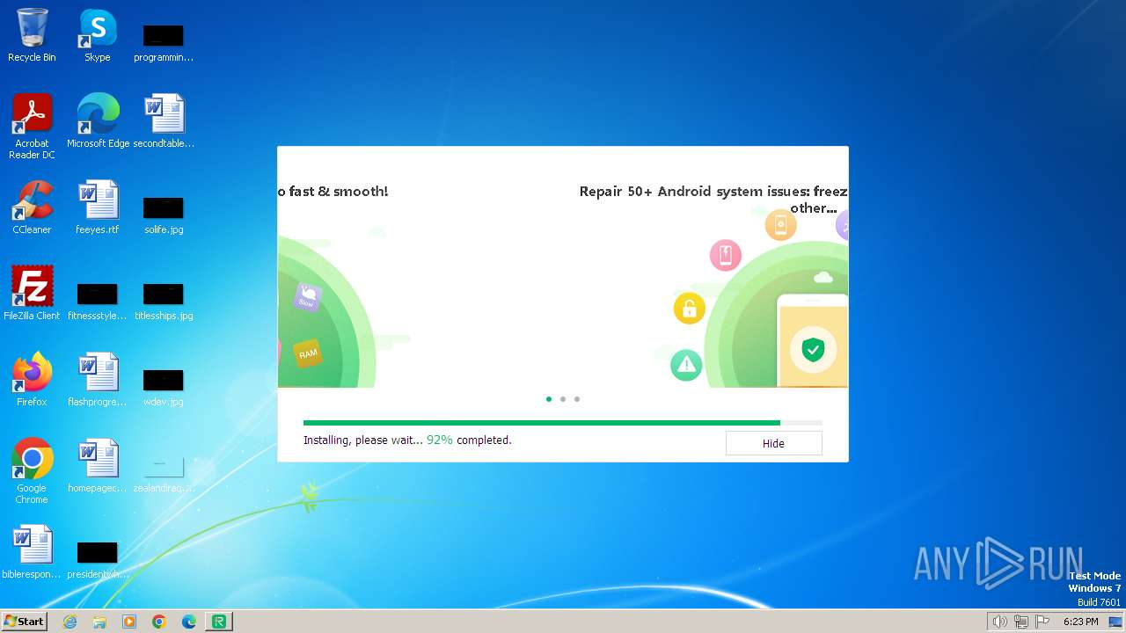This screenshot has height=633, width=1126.
Task: Switch to the green installer taskbar item
Action: (219, 622)
